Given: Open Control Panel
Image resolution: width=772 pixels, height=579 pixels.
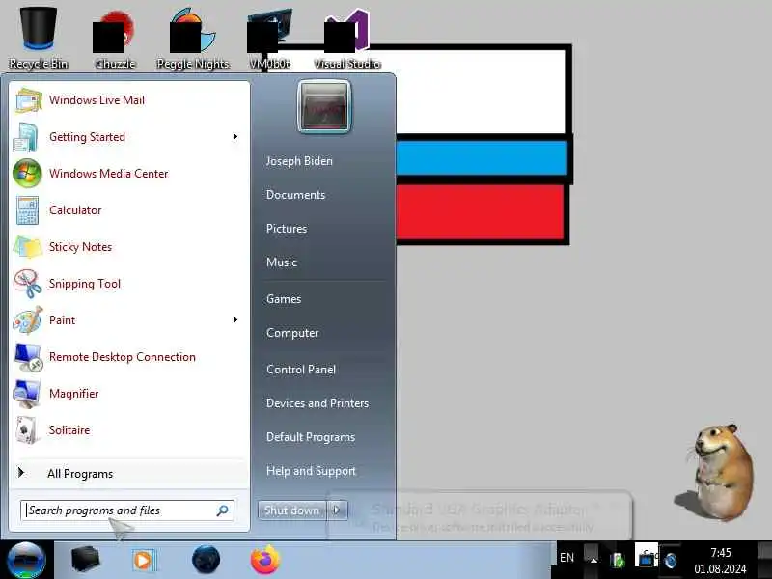Looking at the screenshot, I should [301, 370].
